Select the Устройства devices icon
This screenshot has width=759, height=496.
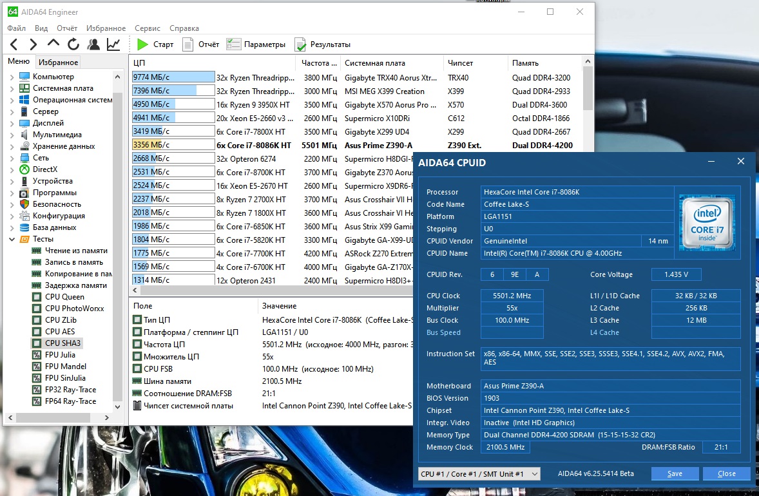click(x=24, y=181)
